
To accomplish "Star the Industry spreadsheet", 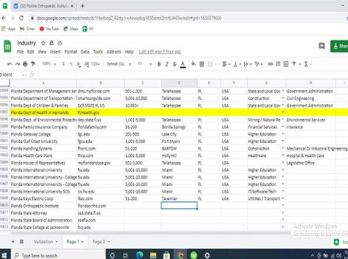I will click(43, 43).
